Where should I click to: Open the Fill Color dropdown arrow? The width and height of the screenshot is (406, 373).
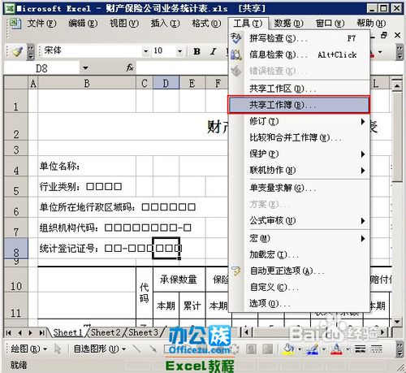(x=300, y=349)
